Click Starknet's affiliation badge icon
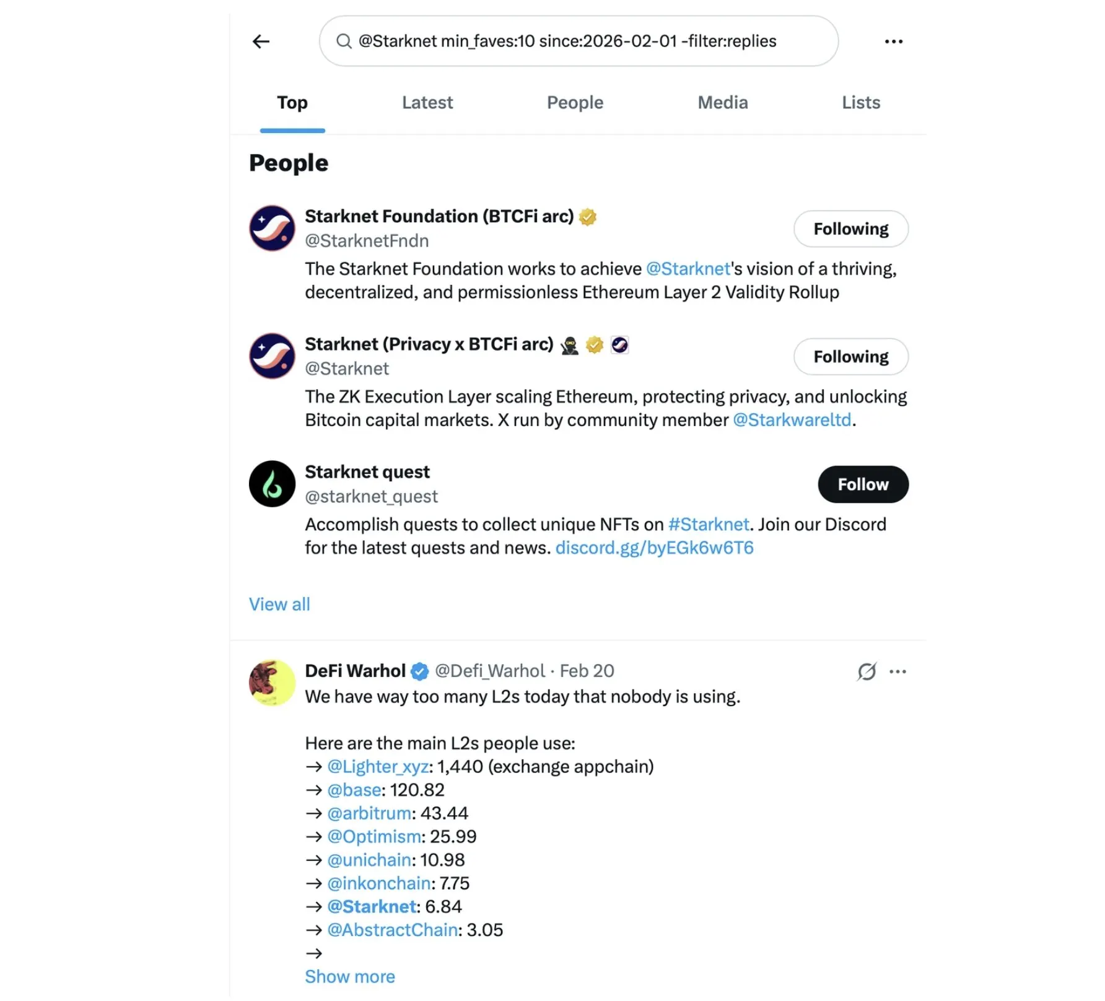1105x1001 pixels. point(619,345)
